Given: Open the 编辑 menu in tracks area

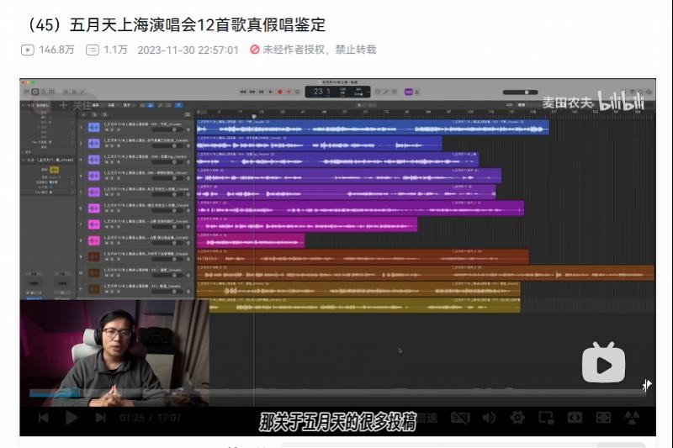Looking at the screenshot, I should (x=96, y=105).
